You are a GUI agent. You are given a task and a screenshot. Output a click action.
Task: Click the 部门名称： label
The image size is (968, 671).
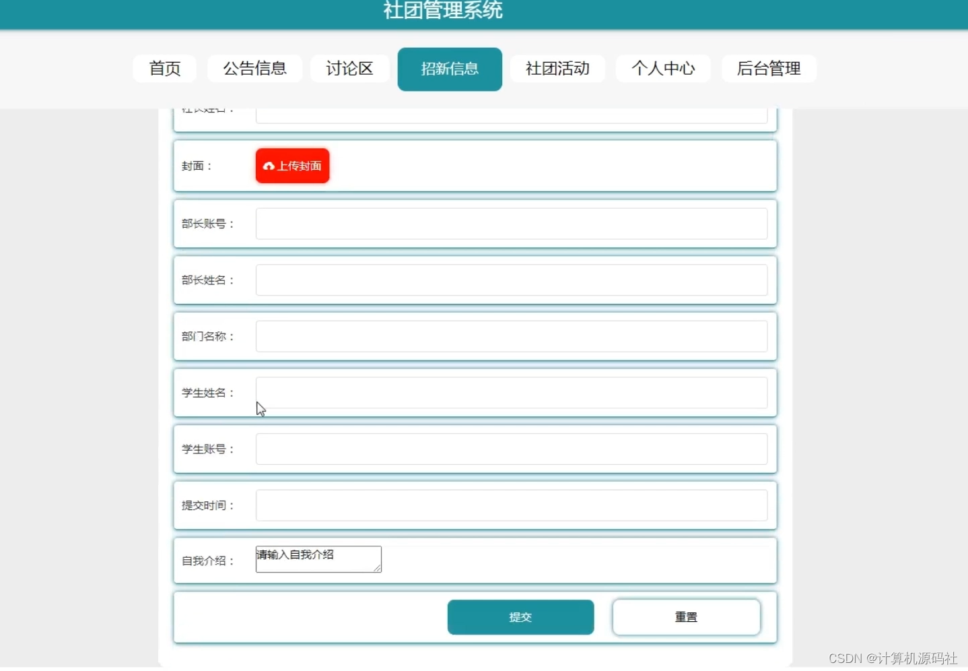coord(208,336)
